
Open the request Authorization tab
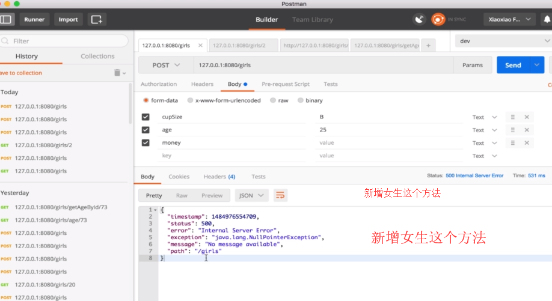[x=159, y=84]
